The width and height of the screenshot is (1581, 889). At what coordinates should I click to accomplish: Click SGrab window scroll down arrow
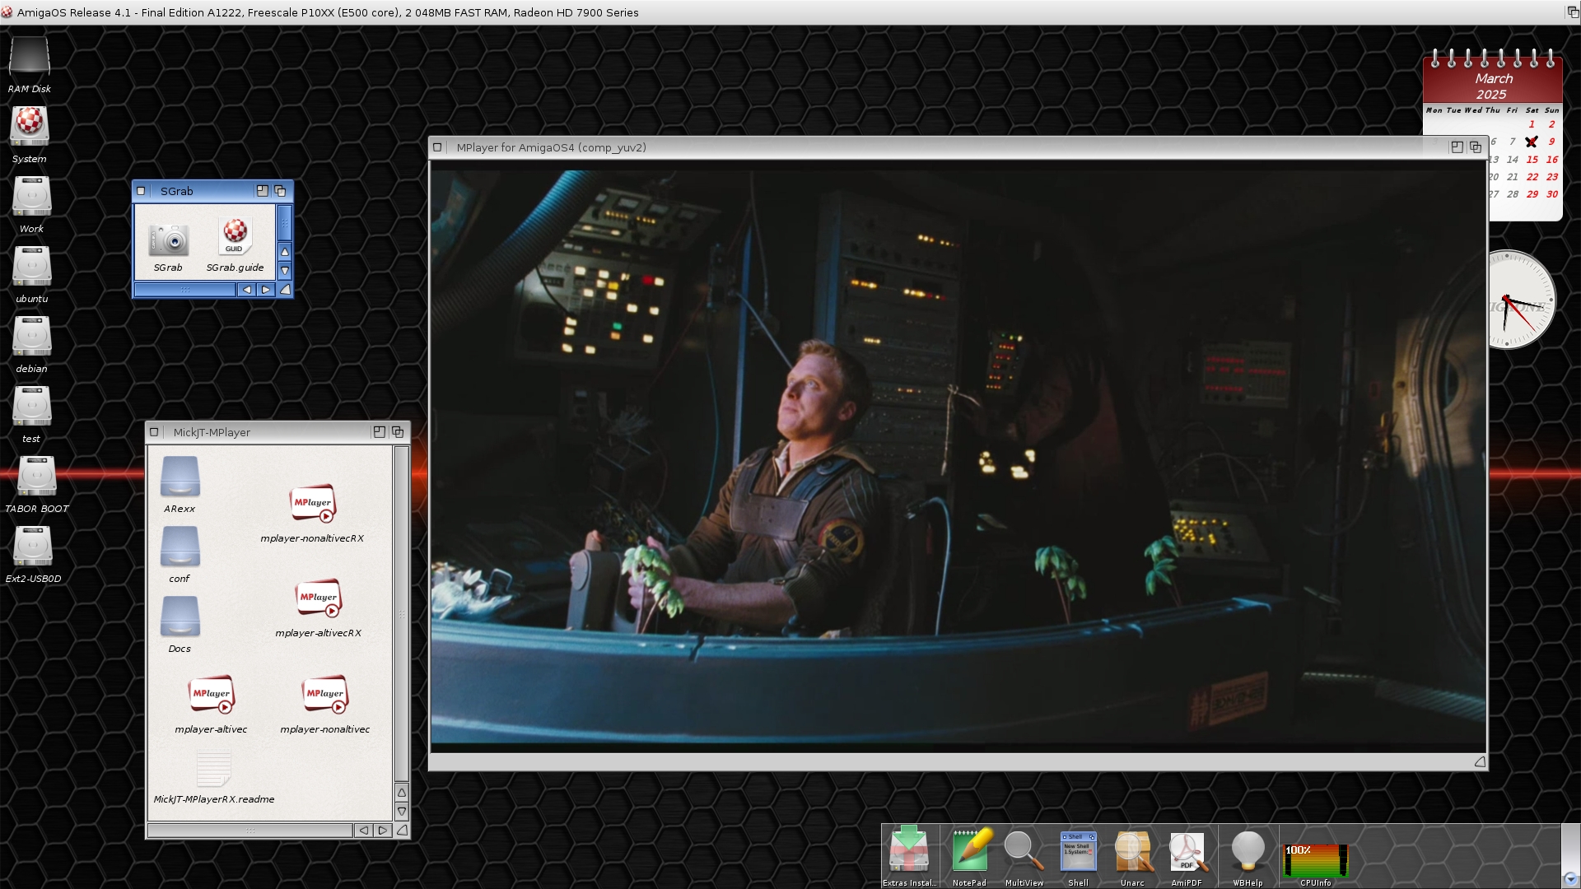tap(285, 271)
